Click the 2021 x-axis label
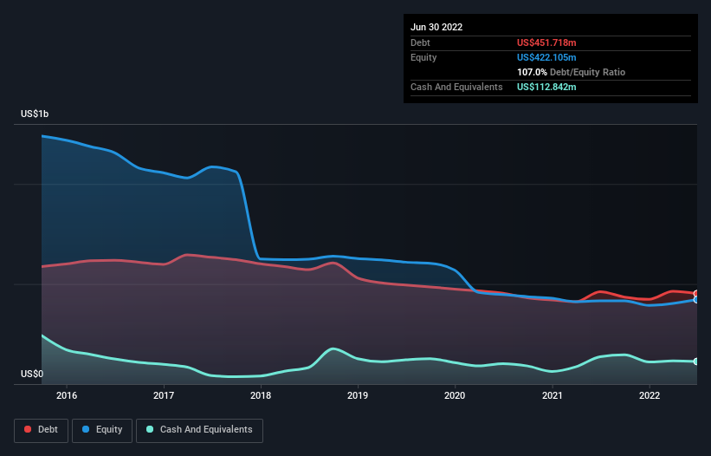This screenshot has width=711, height=456. coord(553,395)
